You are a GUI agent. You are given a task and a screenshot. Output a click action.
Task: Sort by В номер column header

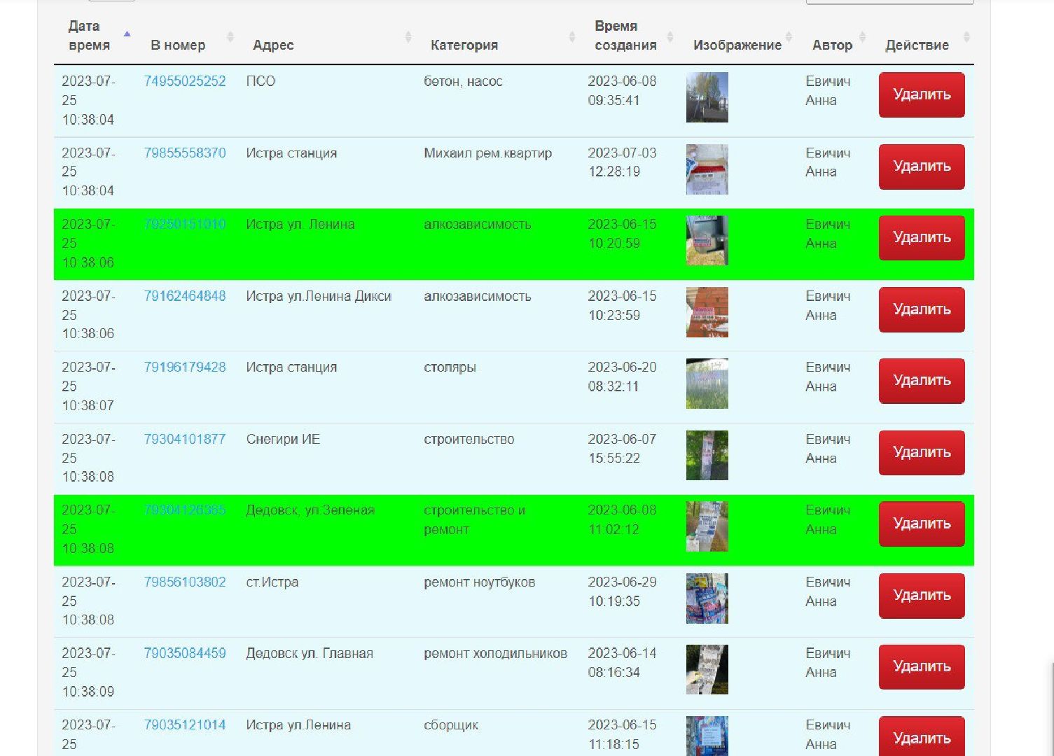[x=178, y=45]
